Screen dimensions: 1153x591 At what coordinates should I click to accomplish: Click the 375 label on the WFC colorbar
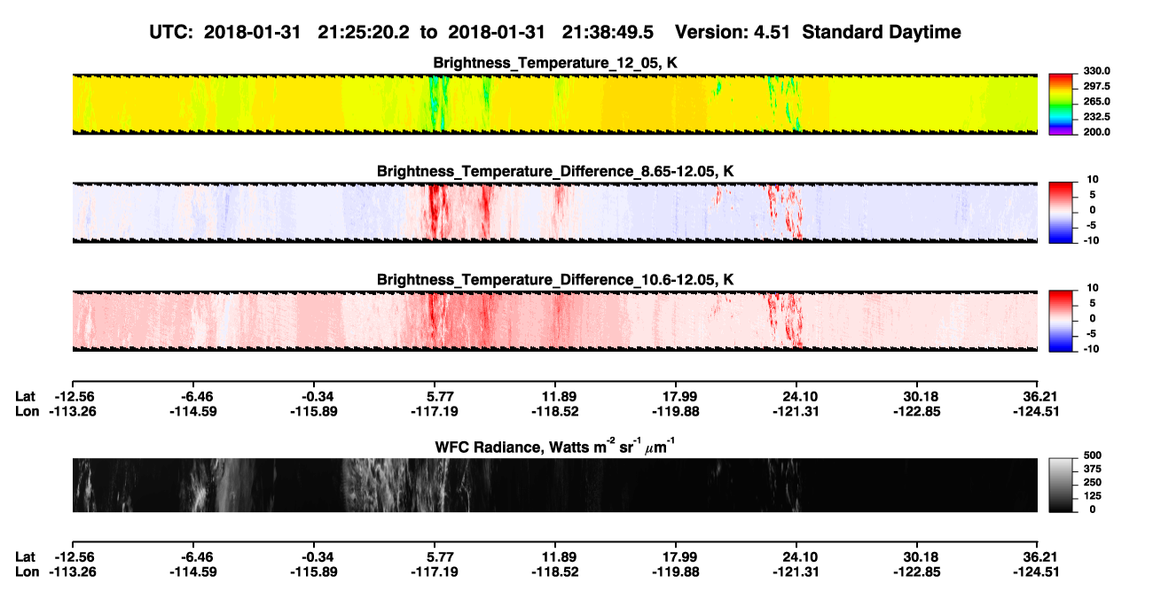[x=1092, y=469]
